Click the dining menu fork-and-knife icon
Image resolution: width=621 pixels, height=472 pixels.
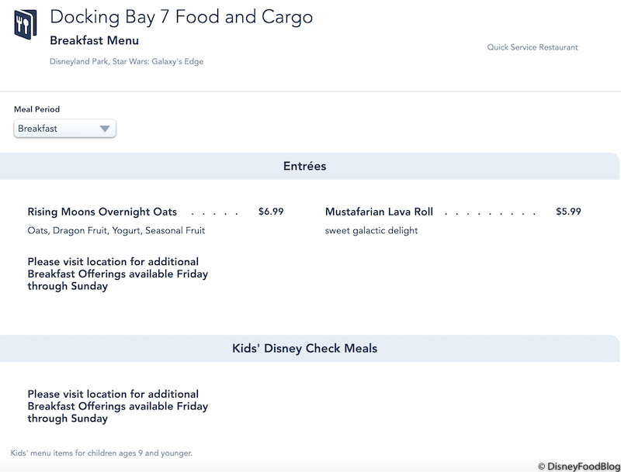(x=26, y=24)
